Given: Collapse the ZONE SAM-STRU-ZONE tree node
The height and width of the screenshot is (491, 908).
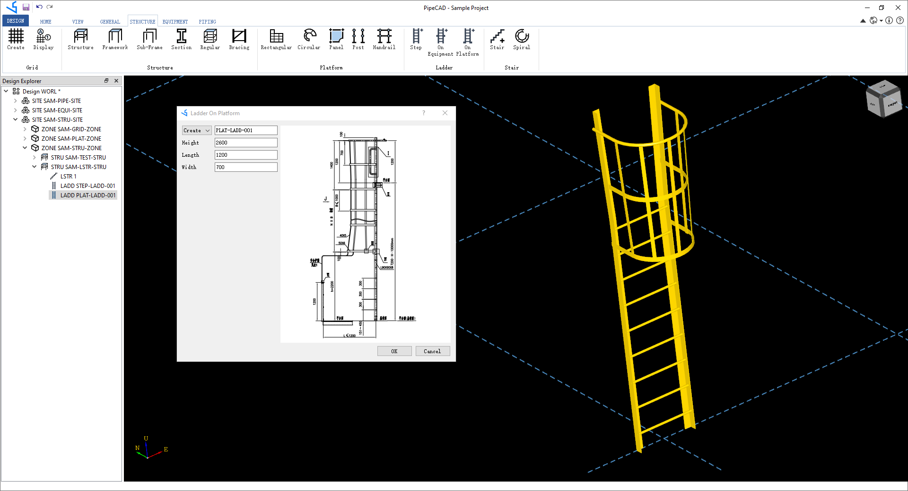Looking at the screenshot, I should [25, 148].
